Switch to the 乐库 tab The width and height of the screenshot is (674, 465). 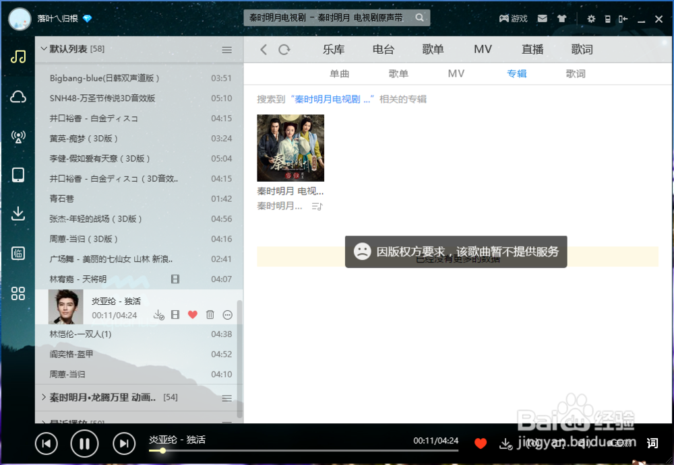click(x=334, y=49)
